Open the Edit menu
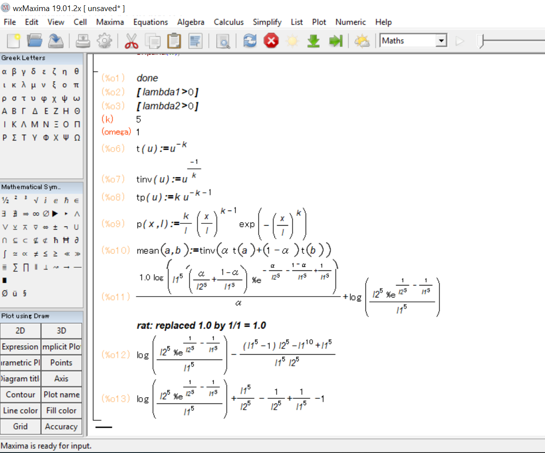Viewport: 545px width, 453px height. pos(31,22)
